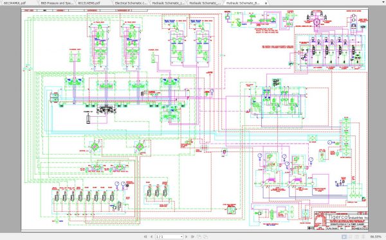Click the 66.33% zoom level
This screenshot has width=386, height=240.
376,237
